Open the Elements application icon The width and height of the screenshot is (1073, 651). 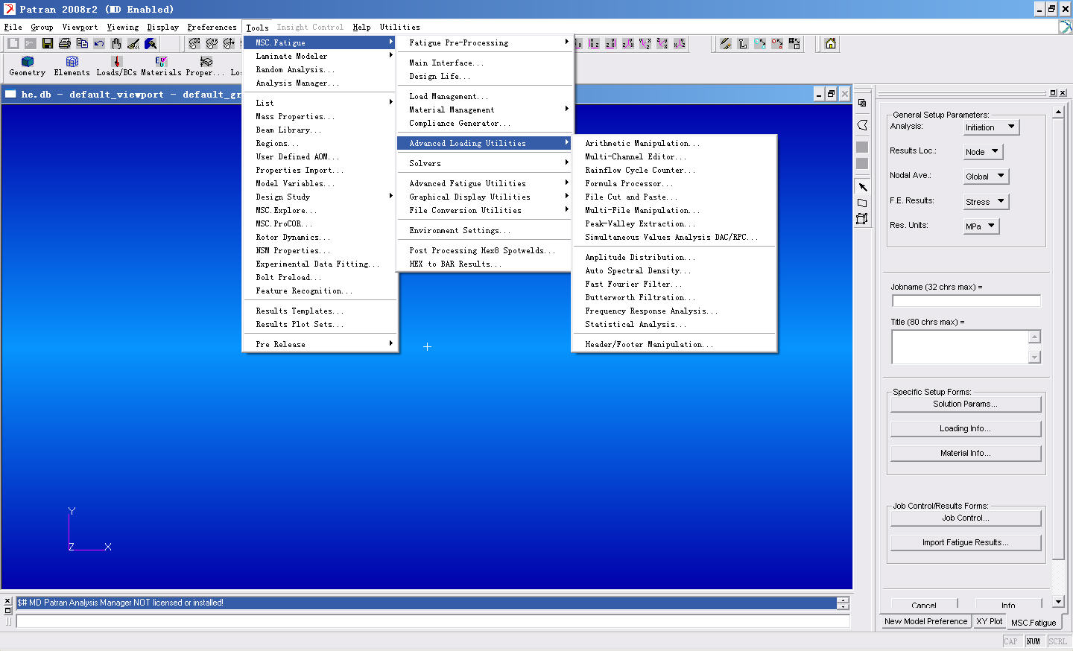click(72, 66)
